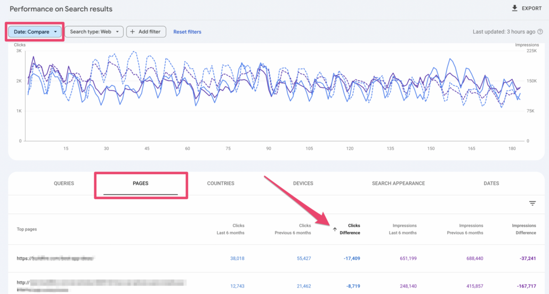Click the sort arrow beside Clicks Difference
The image size is (549, 294).
coord(335,230)
